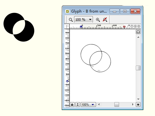Click vertical scrollbar up arrow
This screenshot has height=116, width=155.
pos(138,37)
